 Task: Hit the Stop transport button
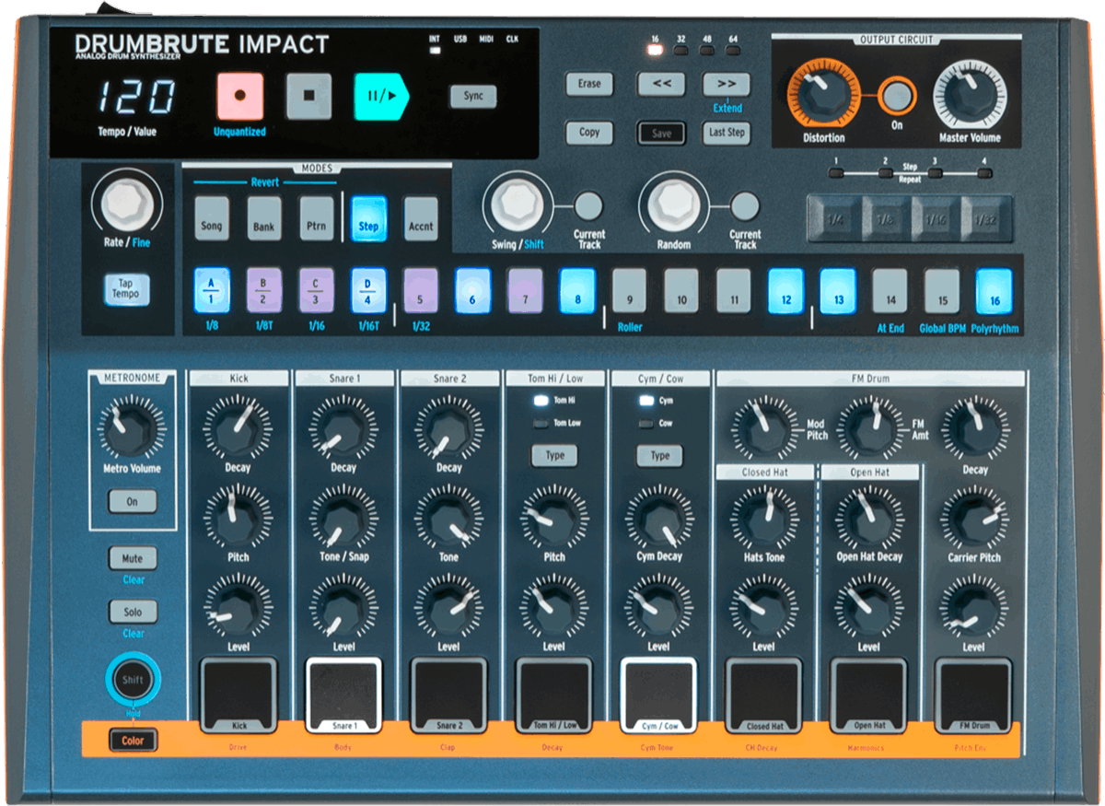click(x=308, y=96)
